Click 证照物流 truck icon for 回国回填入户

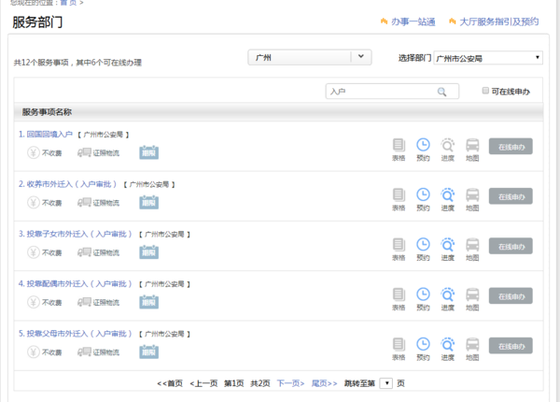coord(85,152)
